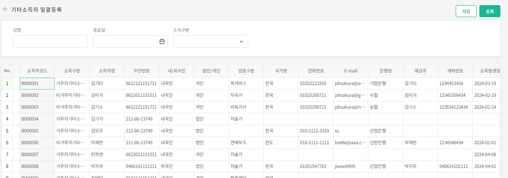This screenshot has height=178, width=508.
Task: Click the 주민번호 column header
Action: 142,71
